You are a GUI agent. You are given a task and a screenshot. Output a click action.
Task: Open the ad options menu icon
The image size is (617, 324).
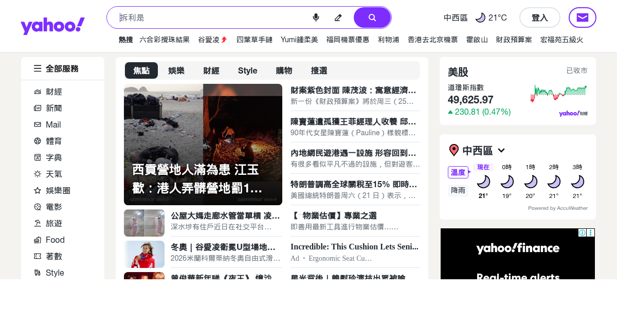tap(590, 232)
